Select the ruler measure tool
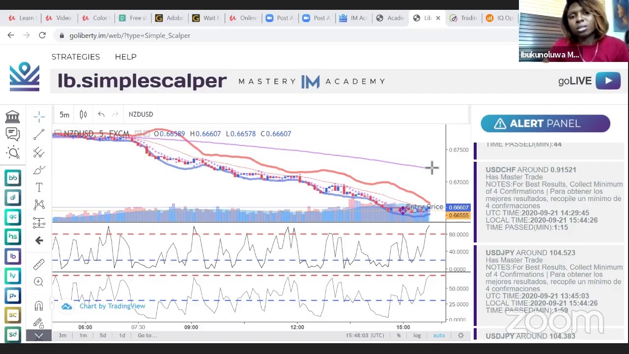The width and height of the screenshot is (629, 354). (x=39, y=264)
